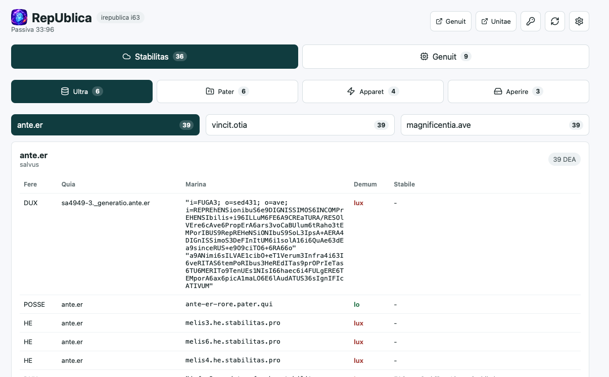Click the Marina column header
The height and width of the screenshot is (377, 609).
tap(196, 184)
